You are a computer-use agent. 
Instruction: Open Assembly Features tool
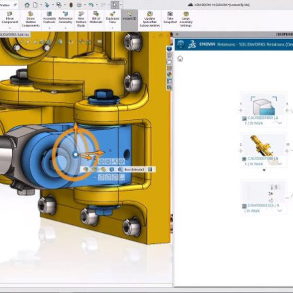point(49,18)
